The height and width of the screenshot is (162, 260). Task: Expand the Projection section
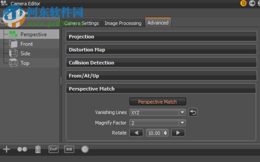coord(161,36)
